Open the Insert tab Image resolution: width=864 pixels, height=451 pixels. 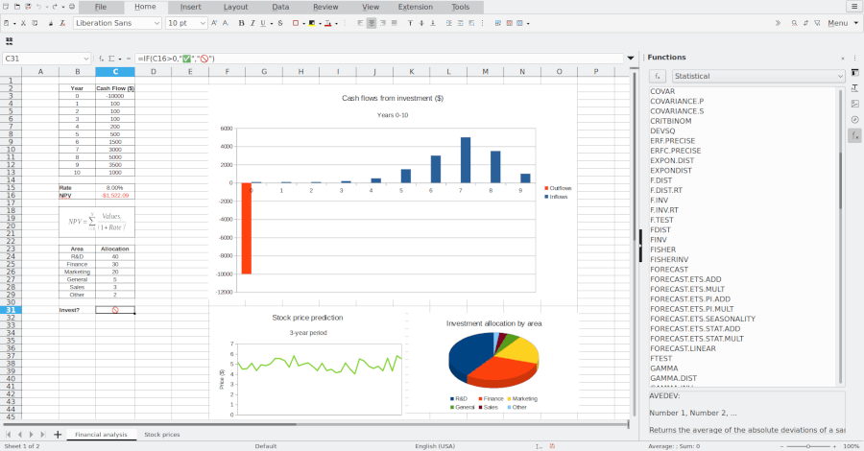(191, 7)
